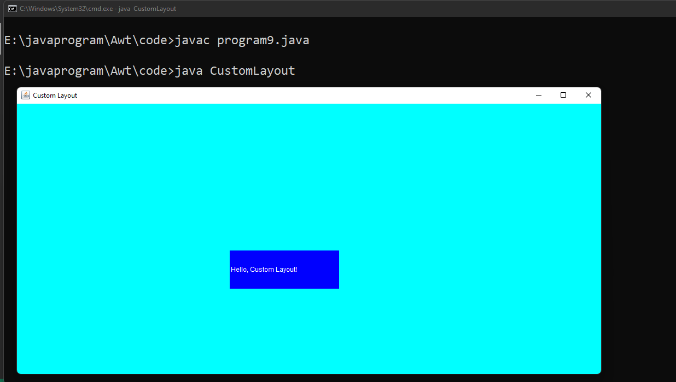Click the 'Custom Layout' window title text
The height and width of the screenshot is (382, 676).
(x=55, y=95)
